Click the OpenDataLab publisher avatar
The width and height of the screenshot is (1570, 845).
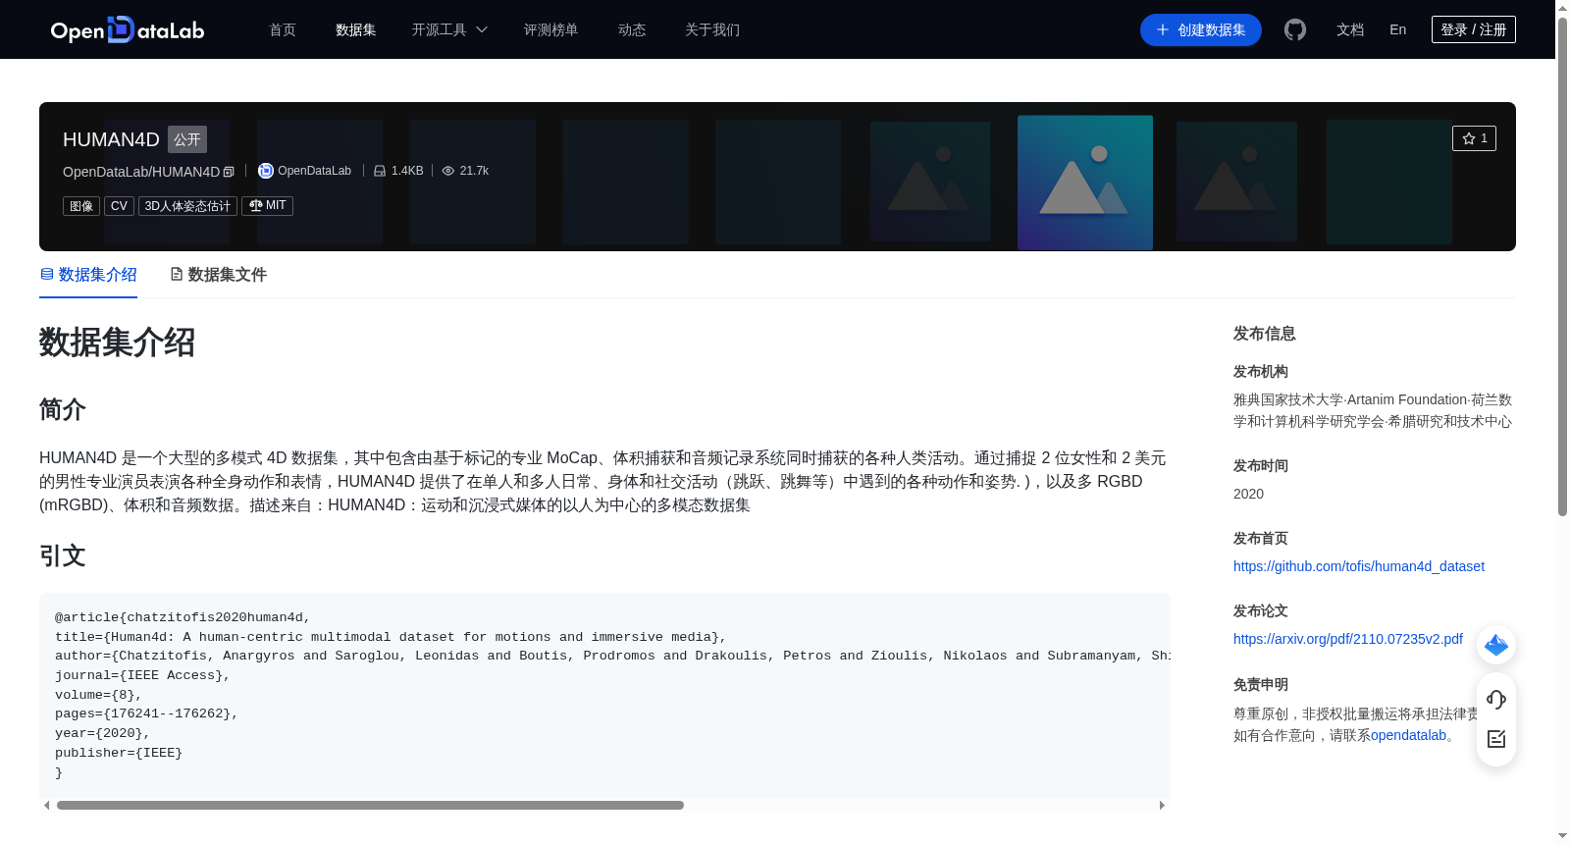265,171
